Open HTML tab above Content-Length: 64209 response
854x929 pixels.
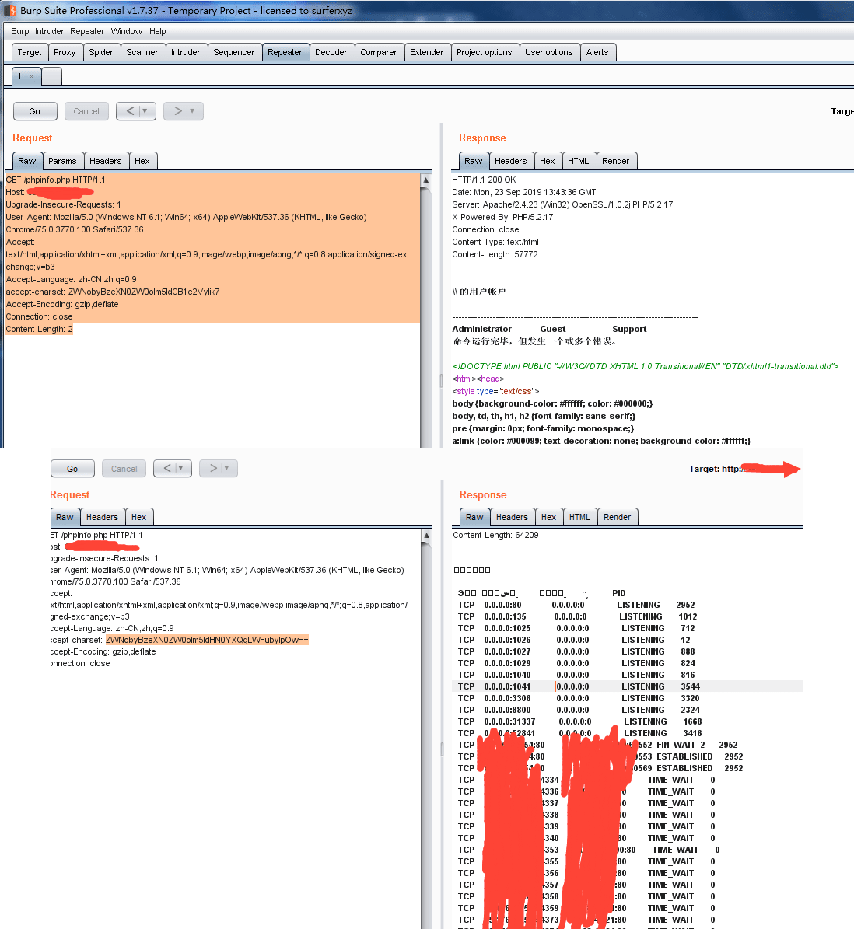(579, 518)
